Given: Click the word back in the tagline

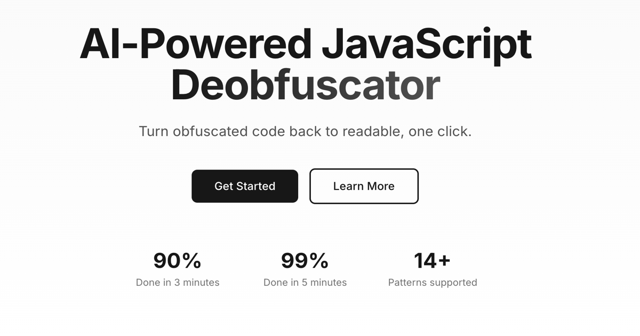Looking at the screenshot, I should pyautogui.click(x=306, y=131).
